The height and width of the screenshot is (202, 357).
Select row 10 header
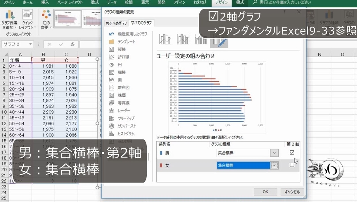[4, 112]
